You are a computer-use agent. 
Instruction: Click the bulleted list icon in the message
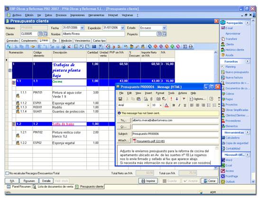(209, 105)
